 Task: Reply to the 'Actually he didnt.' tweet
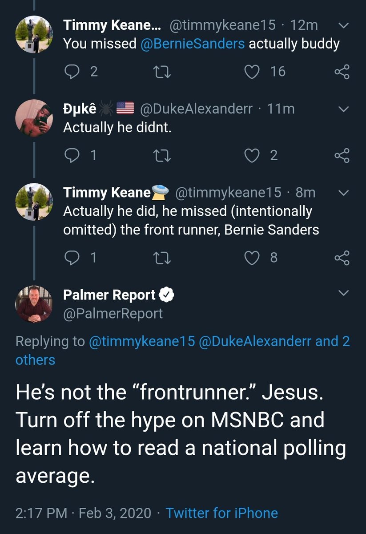coord(72,155)
